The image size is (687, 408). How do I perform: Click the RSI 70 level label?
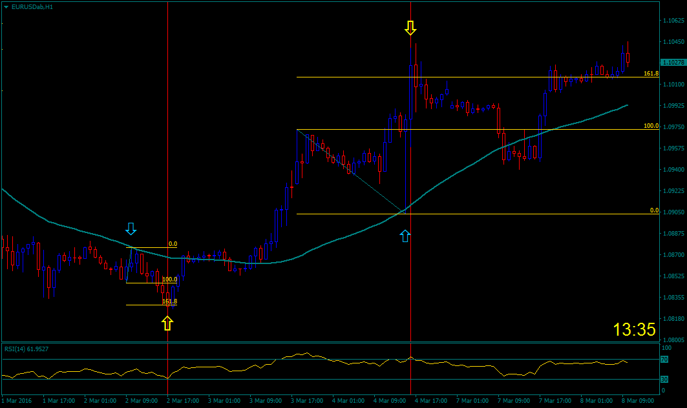coord(664,360)
